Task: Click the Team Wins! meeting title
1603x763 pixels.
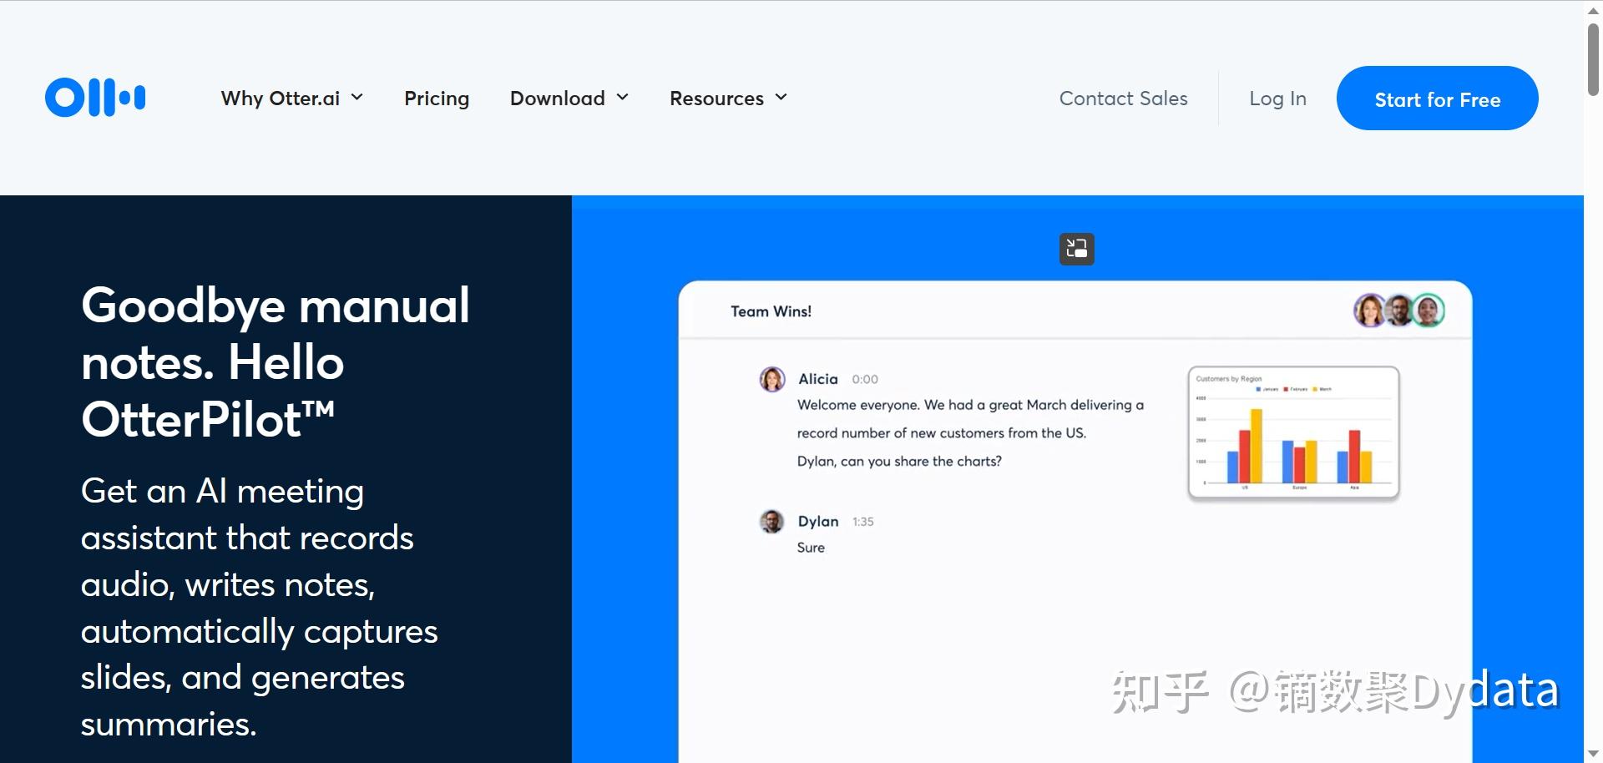Action: [771, 311]
